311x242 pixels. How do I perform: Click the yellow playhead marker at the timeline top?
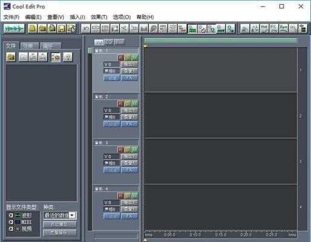coord(145,46)
